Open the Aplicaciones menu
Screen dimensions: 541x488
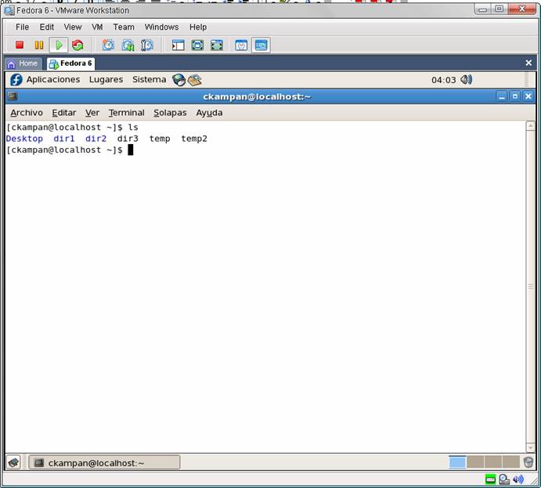click(x=53, y=80)
